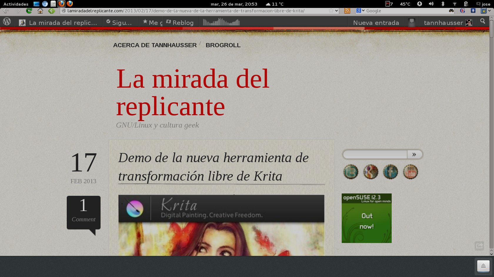Image resolution: width=494 pixels, height=277 pixels.
Task: Open the battery status indicator in the top panel
Action: coord(466,4)
